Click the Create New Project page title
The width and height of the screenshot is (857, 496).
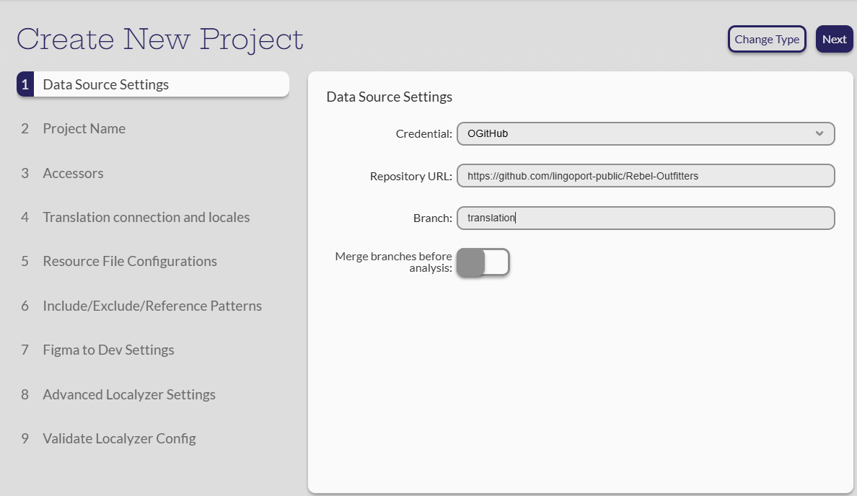(160, 39)
